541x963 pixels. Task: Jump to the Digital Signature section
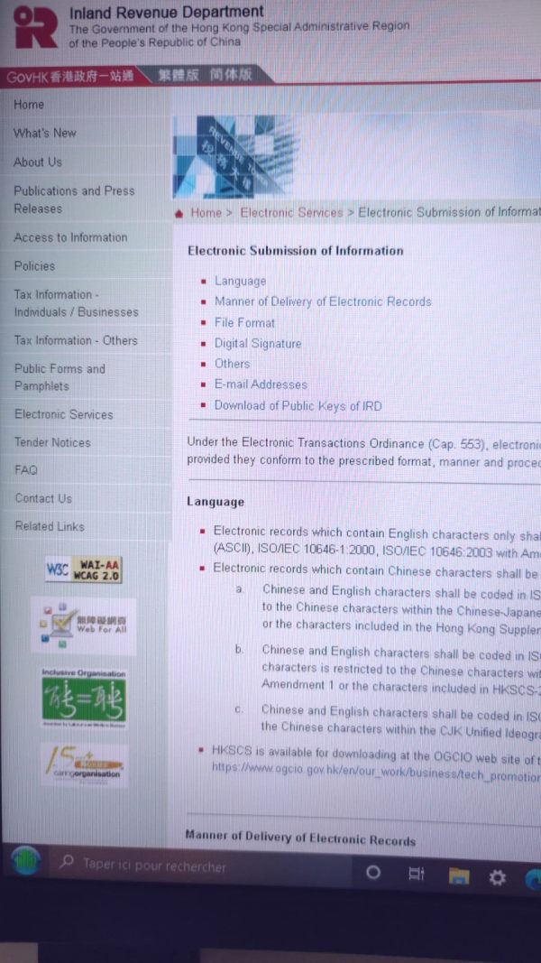(x=258, y=344)
